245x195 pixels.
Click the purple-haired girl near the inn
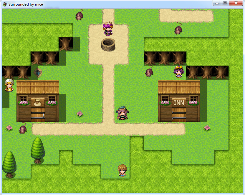tap(178, 71)
